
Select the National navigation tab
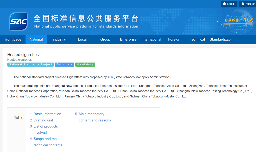pos(36,39)
